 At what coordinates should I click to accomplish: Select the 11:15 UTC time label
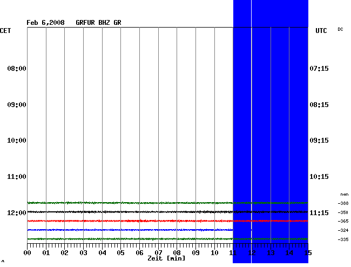pos(319,212)
